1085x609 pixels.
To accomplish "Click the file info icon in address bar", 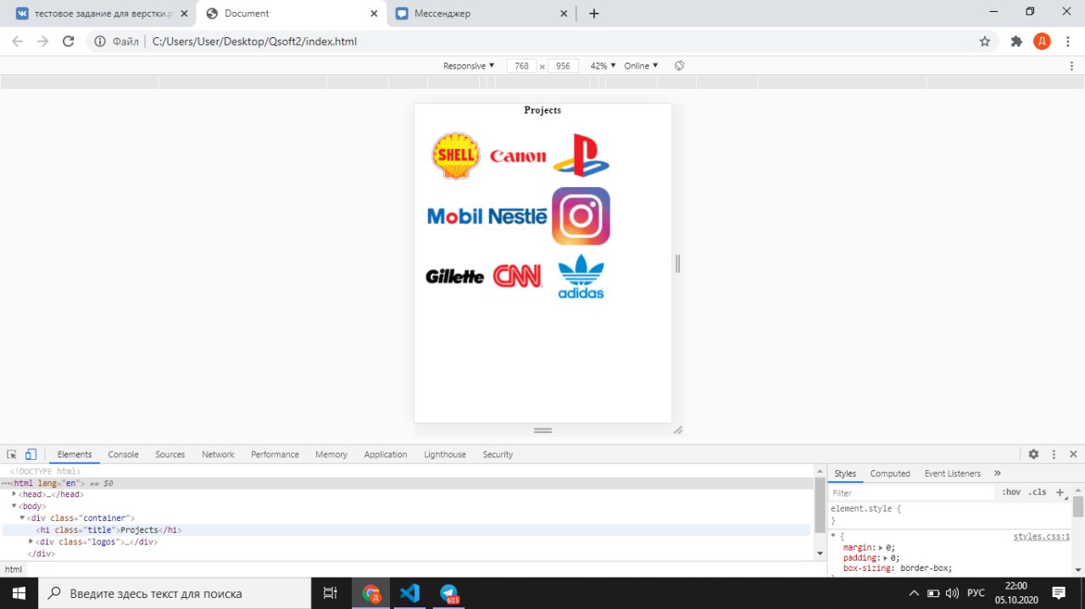I will pyautogui.click(x=100, y=41).
